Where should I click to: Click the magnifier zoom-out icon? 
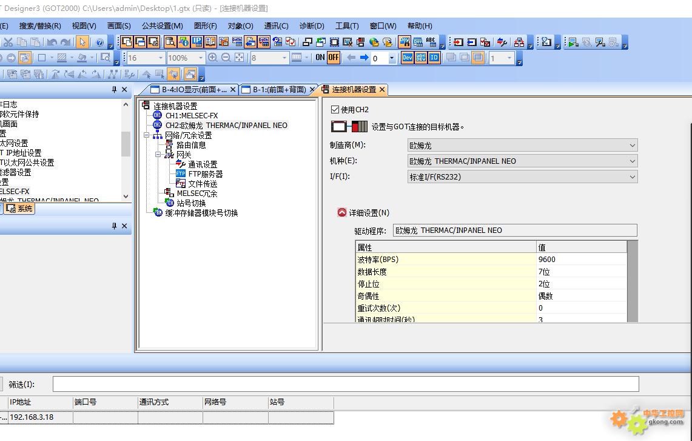tap(226, 58)
